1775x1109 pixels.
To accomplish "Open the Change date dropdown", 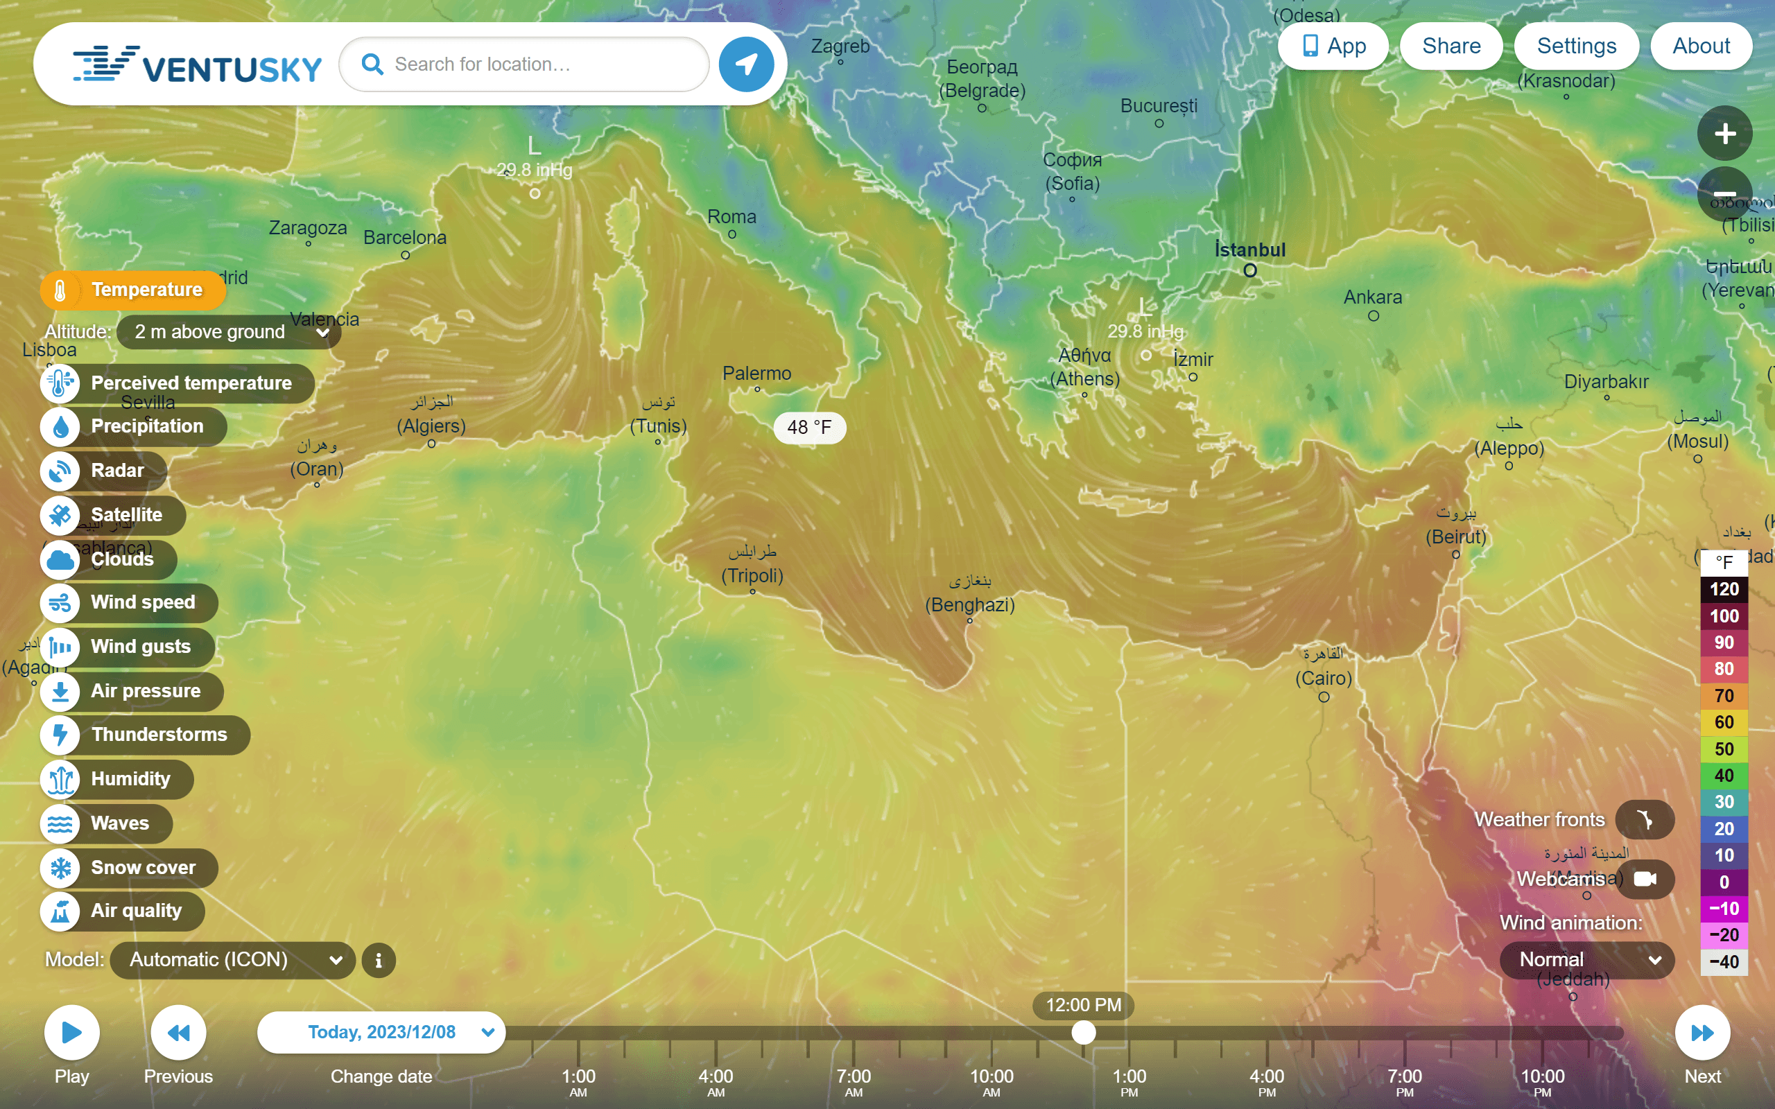I will (x=381, y=1032).
